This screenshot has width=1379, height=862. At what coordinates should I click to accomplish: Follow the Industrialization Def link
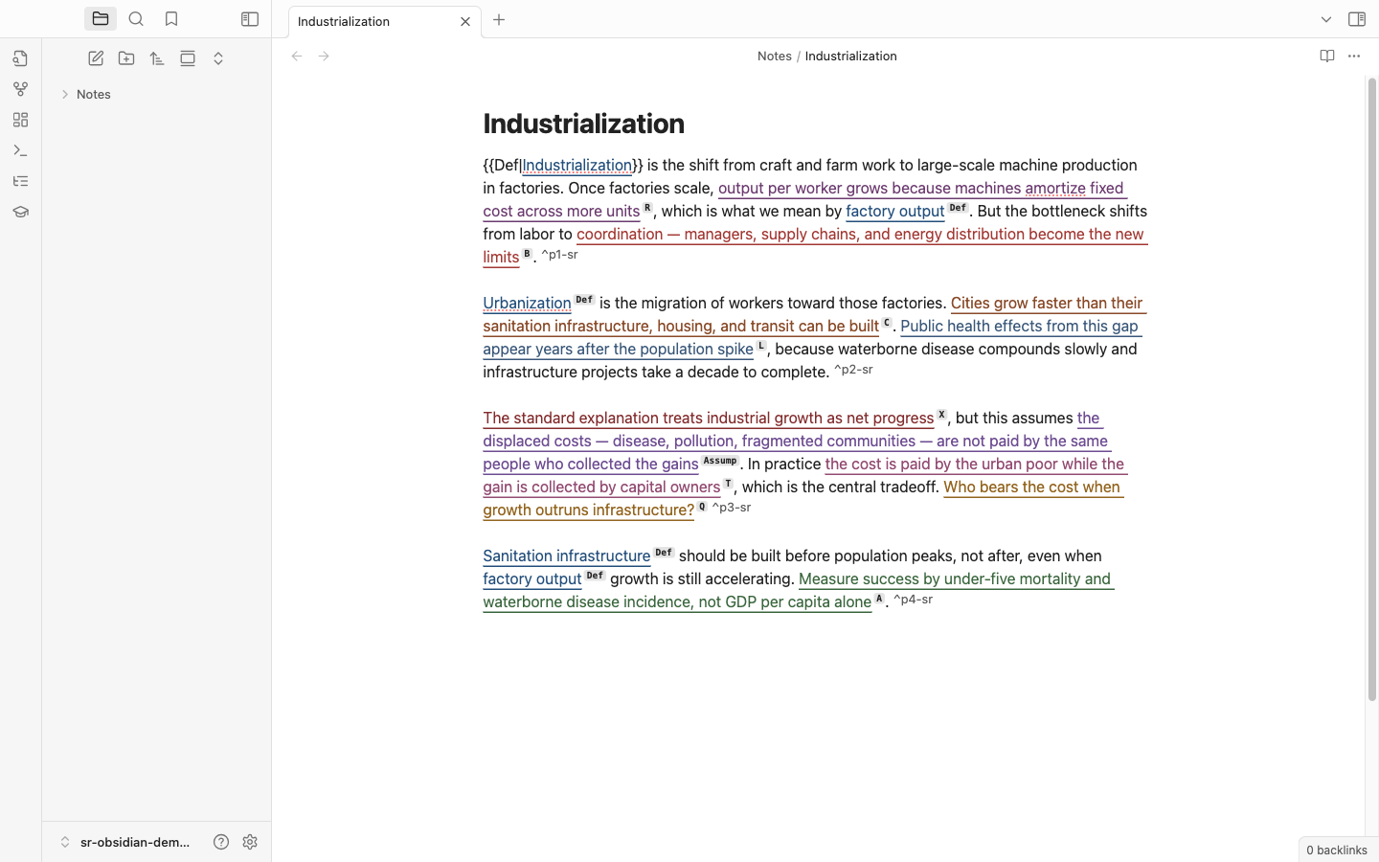tap(576, 166)
